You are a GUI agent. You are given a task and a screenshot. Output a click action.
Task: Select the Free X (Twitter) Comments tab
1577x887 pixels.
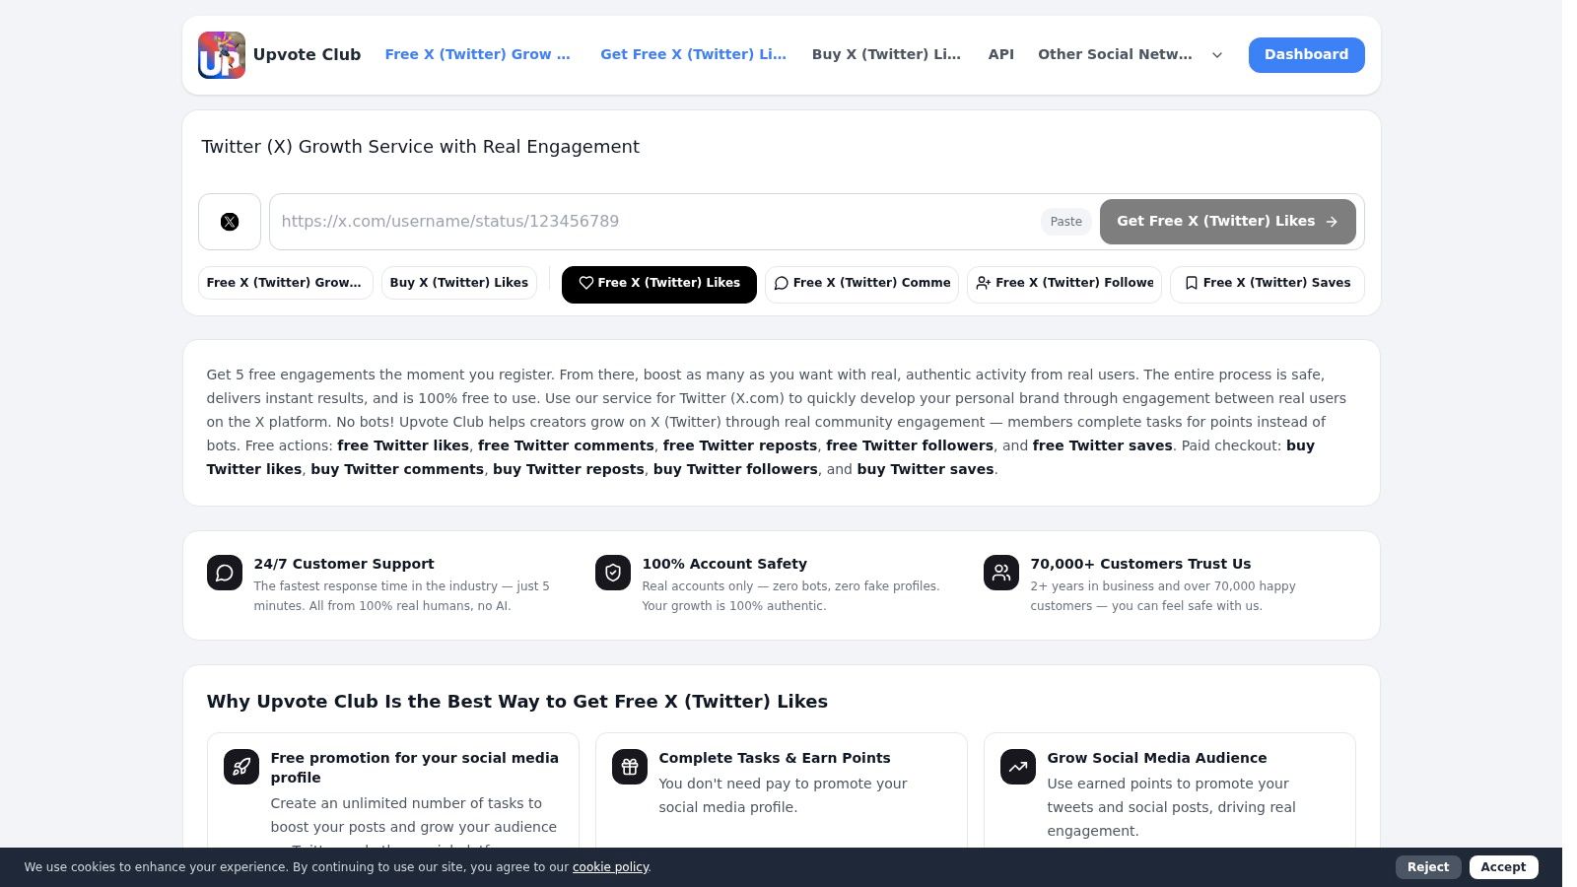(862, 284)
